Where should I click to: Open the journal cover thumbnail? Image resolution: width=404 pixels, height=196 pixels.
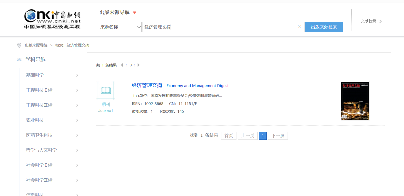pyautogui.click(x=355, y=101)
